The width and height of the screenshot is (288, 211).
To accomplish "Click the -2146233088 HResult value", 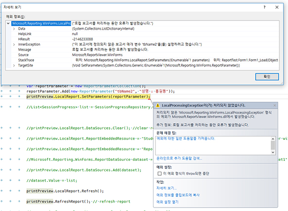I will [x=82, y=39].
